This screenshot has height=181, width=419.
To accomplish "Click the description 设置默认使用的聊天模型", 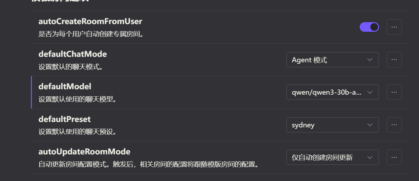I will 77,99.
